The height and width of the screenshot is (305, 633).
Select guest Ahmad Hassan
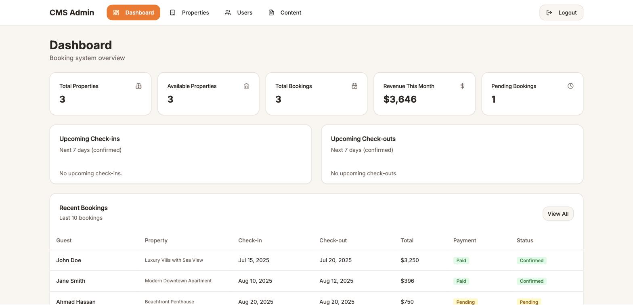76,302
